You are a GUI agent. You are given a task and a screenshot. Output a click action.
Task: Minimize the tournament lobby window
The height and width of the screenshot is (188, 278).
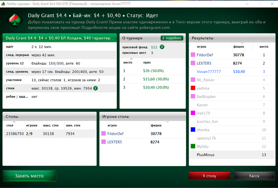pos(247,4)
